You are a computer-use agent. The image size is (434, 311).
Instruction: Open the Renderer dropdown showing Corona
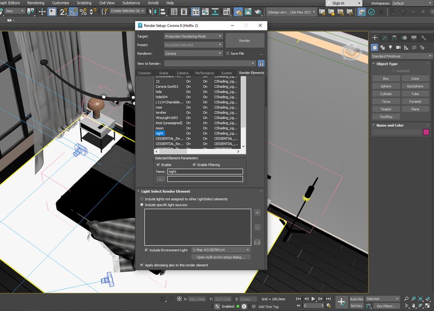click(193, 54)
